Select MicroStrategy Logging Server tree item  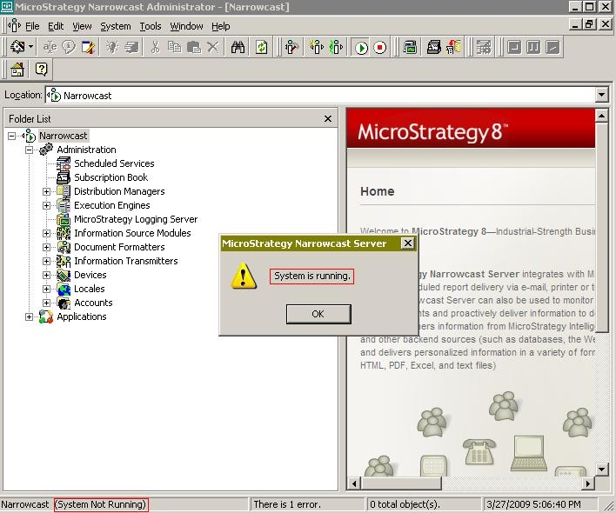[x=136, y=219]
